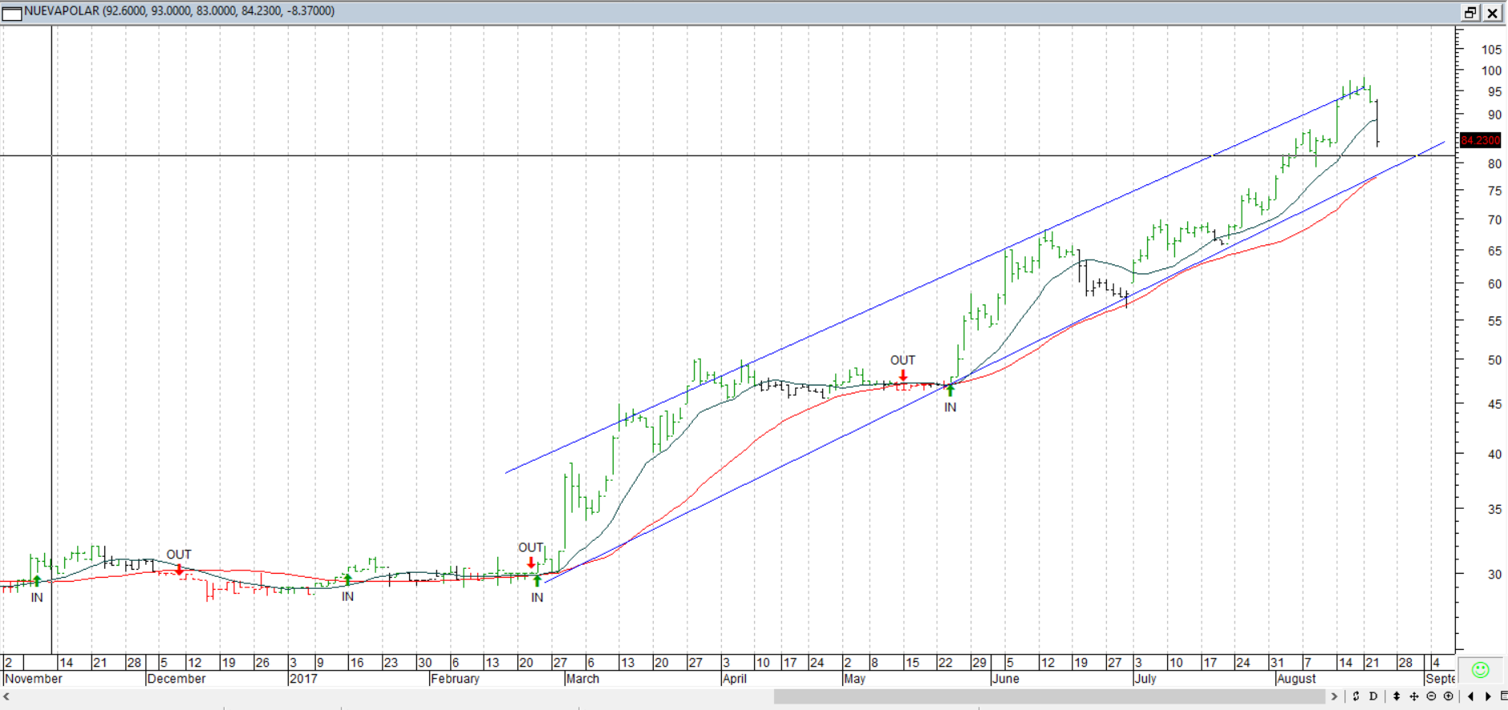Click the OUT signal marker in May
The image size is (1508, 710).
pos(903,375)
